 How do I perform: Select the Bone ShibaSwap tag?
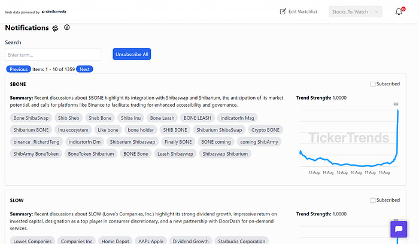pos(31,118)
